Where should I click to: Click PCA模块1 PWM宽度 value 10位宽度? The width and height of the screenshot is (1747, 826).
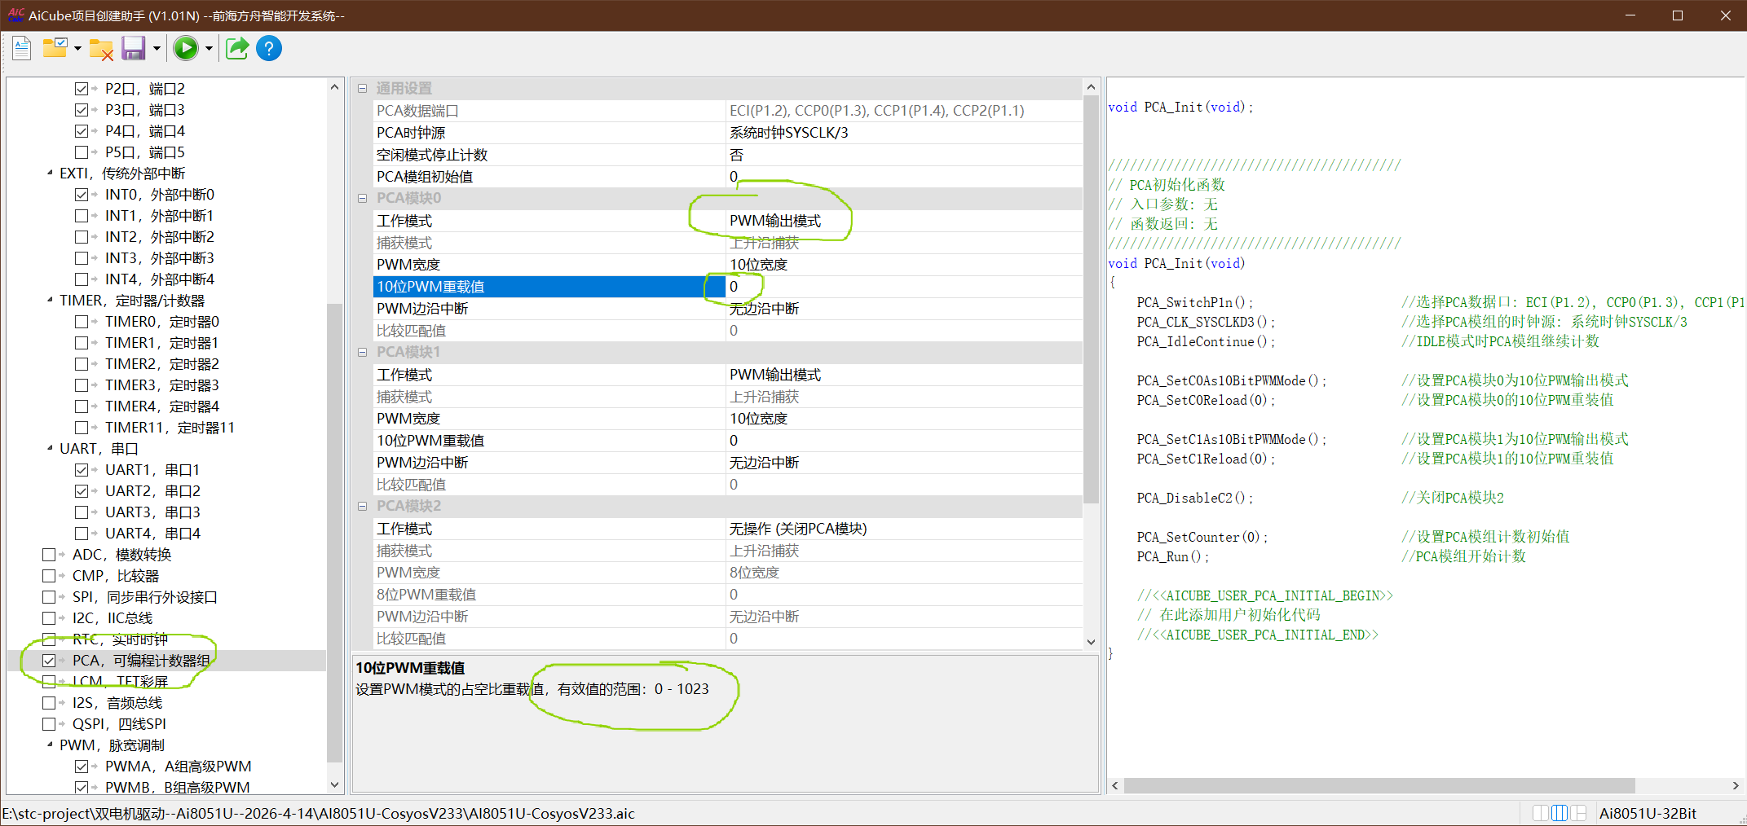(904, 419)
